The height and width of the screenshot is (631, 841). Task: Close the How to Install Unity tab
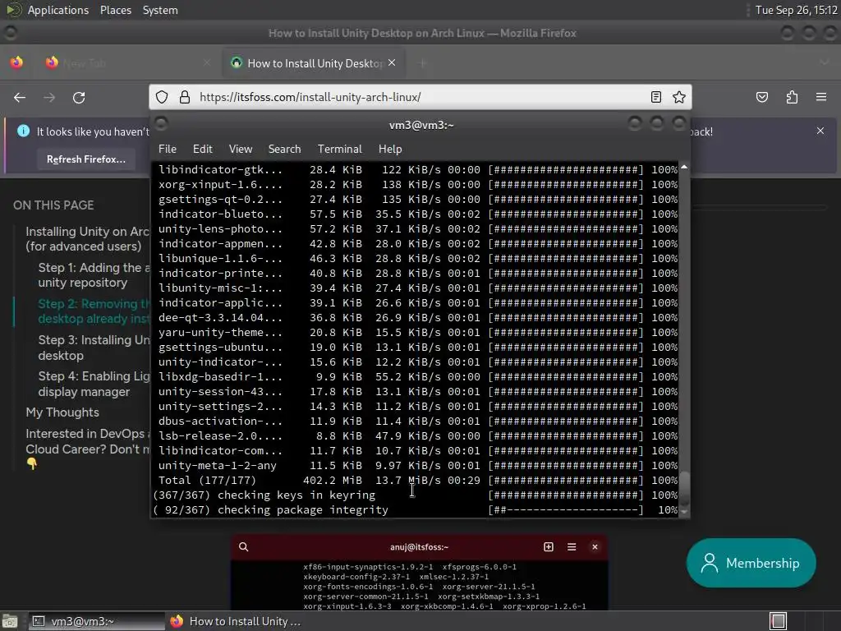[392, 62]
